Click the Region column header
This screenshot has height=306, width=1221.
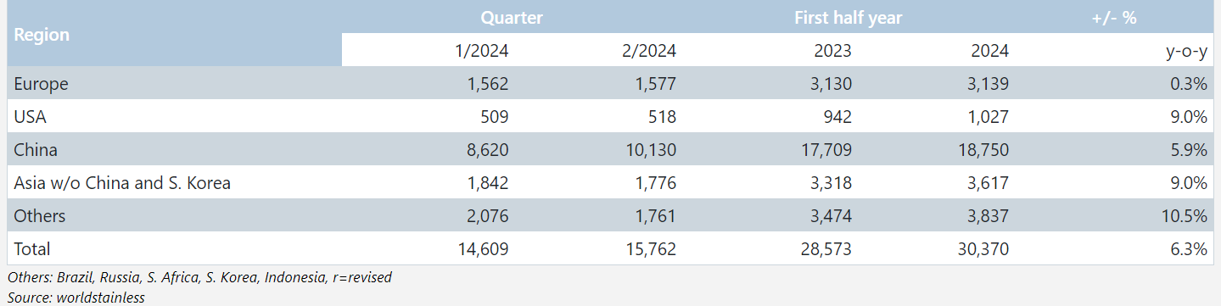point(42,36)
